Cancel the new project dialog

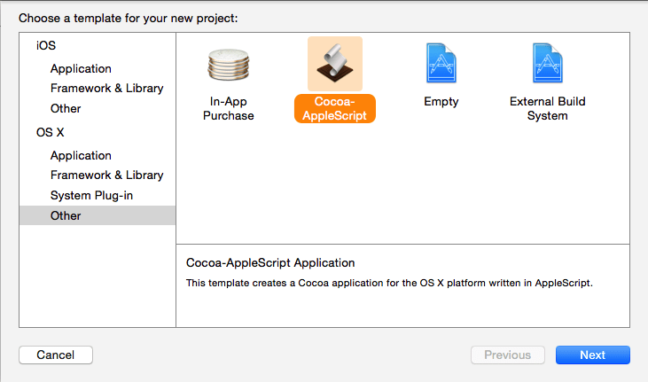coord(55,355)
